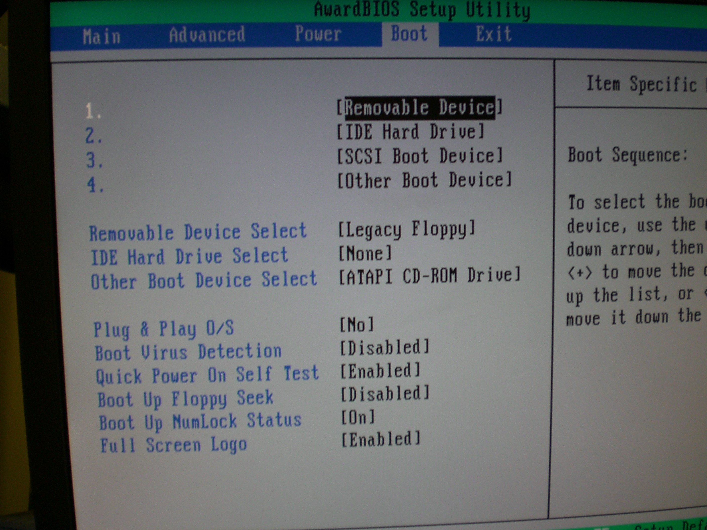Screen dimensions: 707x530
Task: Toggle Plug & Play O/S No value
Action: [357, 325]
